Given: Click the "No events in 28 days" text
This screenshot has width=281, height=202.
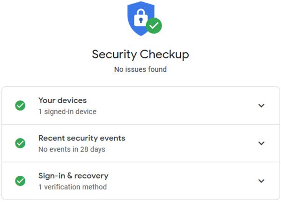Looking at the screenshot, I should point(72,149).
